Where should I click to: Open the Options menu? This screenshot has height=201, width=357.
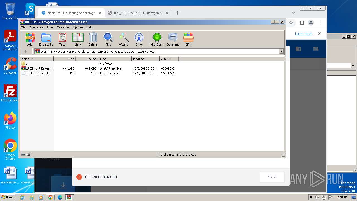pyautogui.click(x=78, y=27)
